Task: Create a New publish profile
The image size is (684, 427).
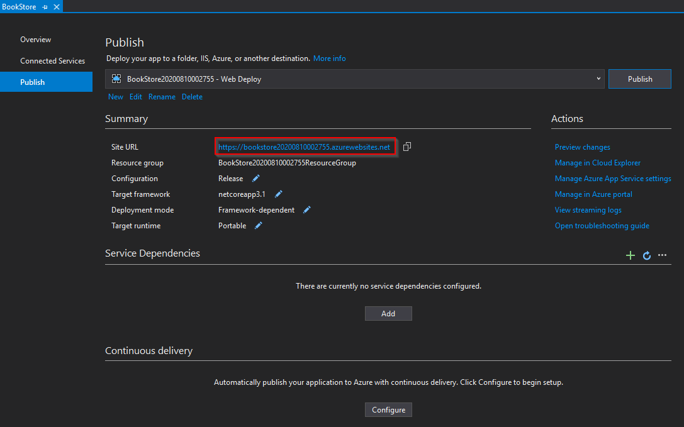Action: [116, 97]
